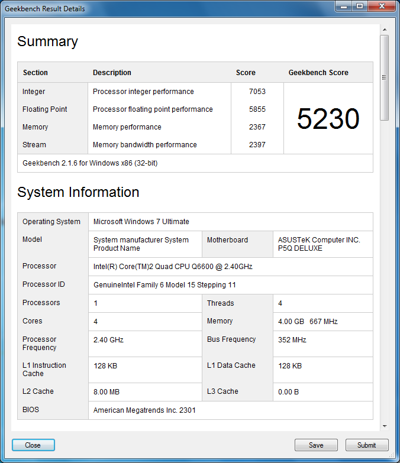Screen dimensions: 400x463
Task: Click the '0.00 B' L3 cache value
Action: (x=288, y=392)
